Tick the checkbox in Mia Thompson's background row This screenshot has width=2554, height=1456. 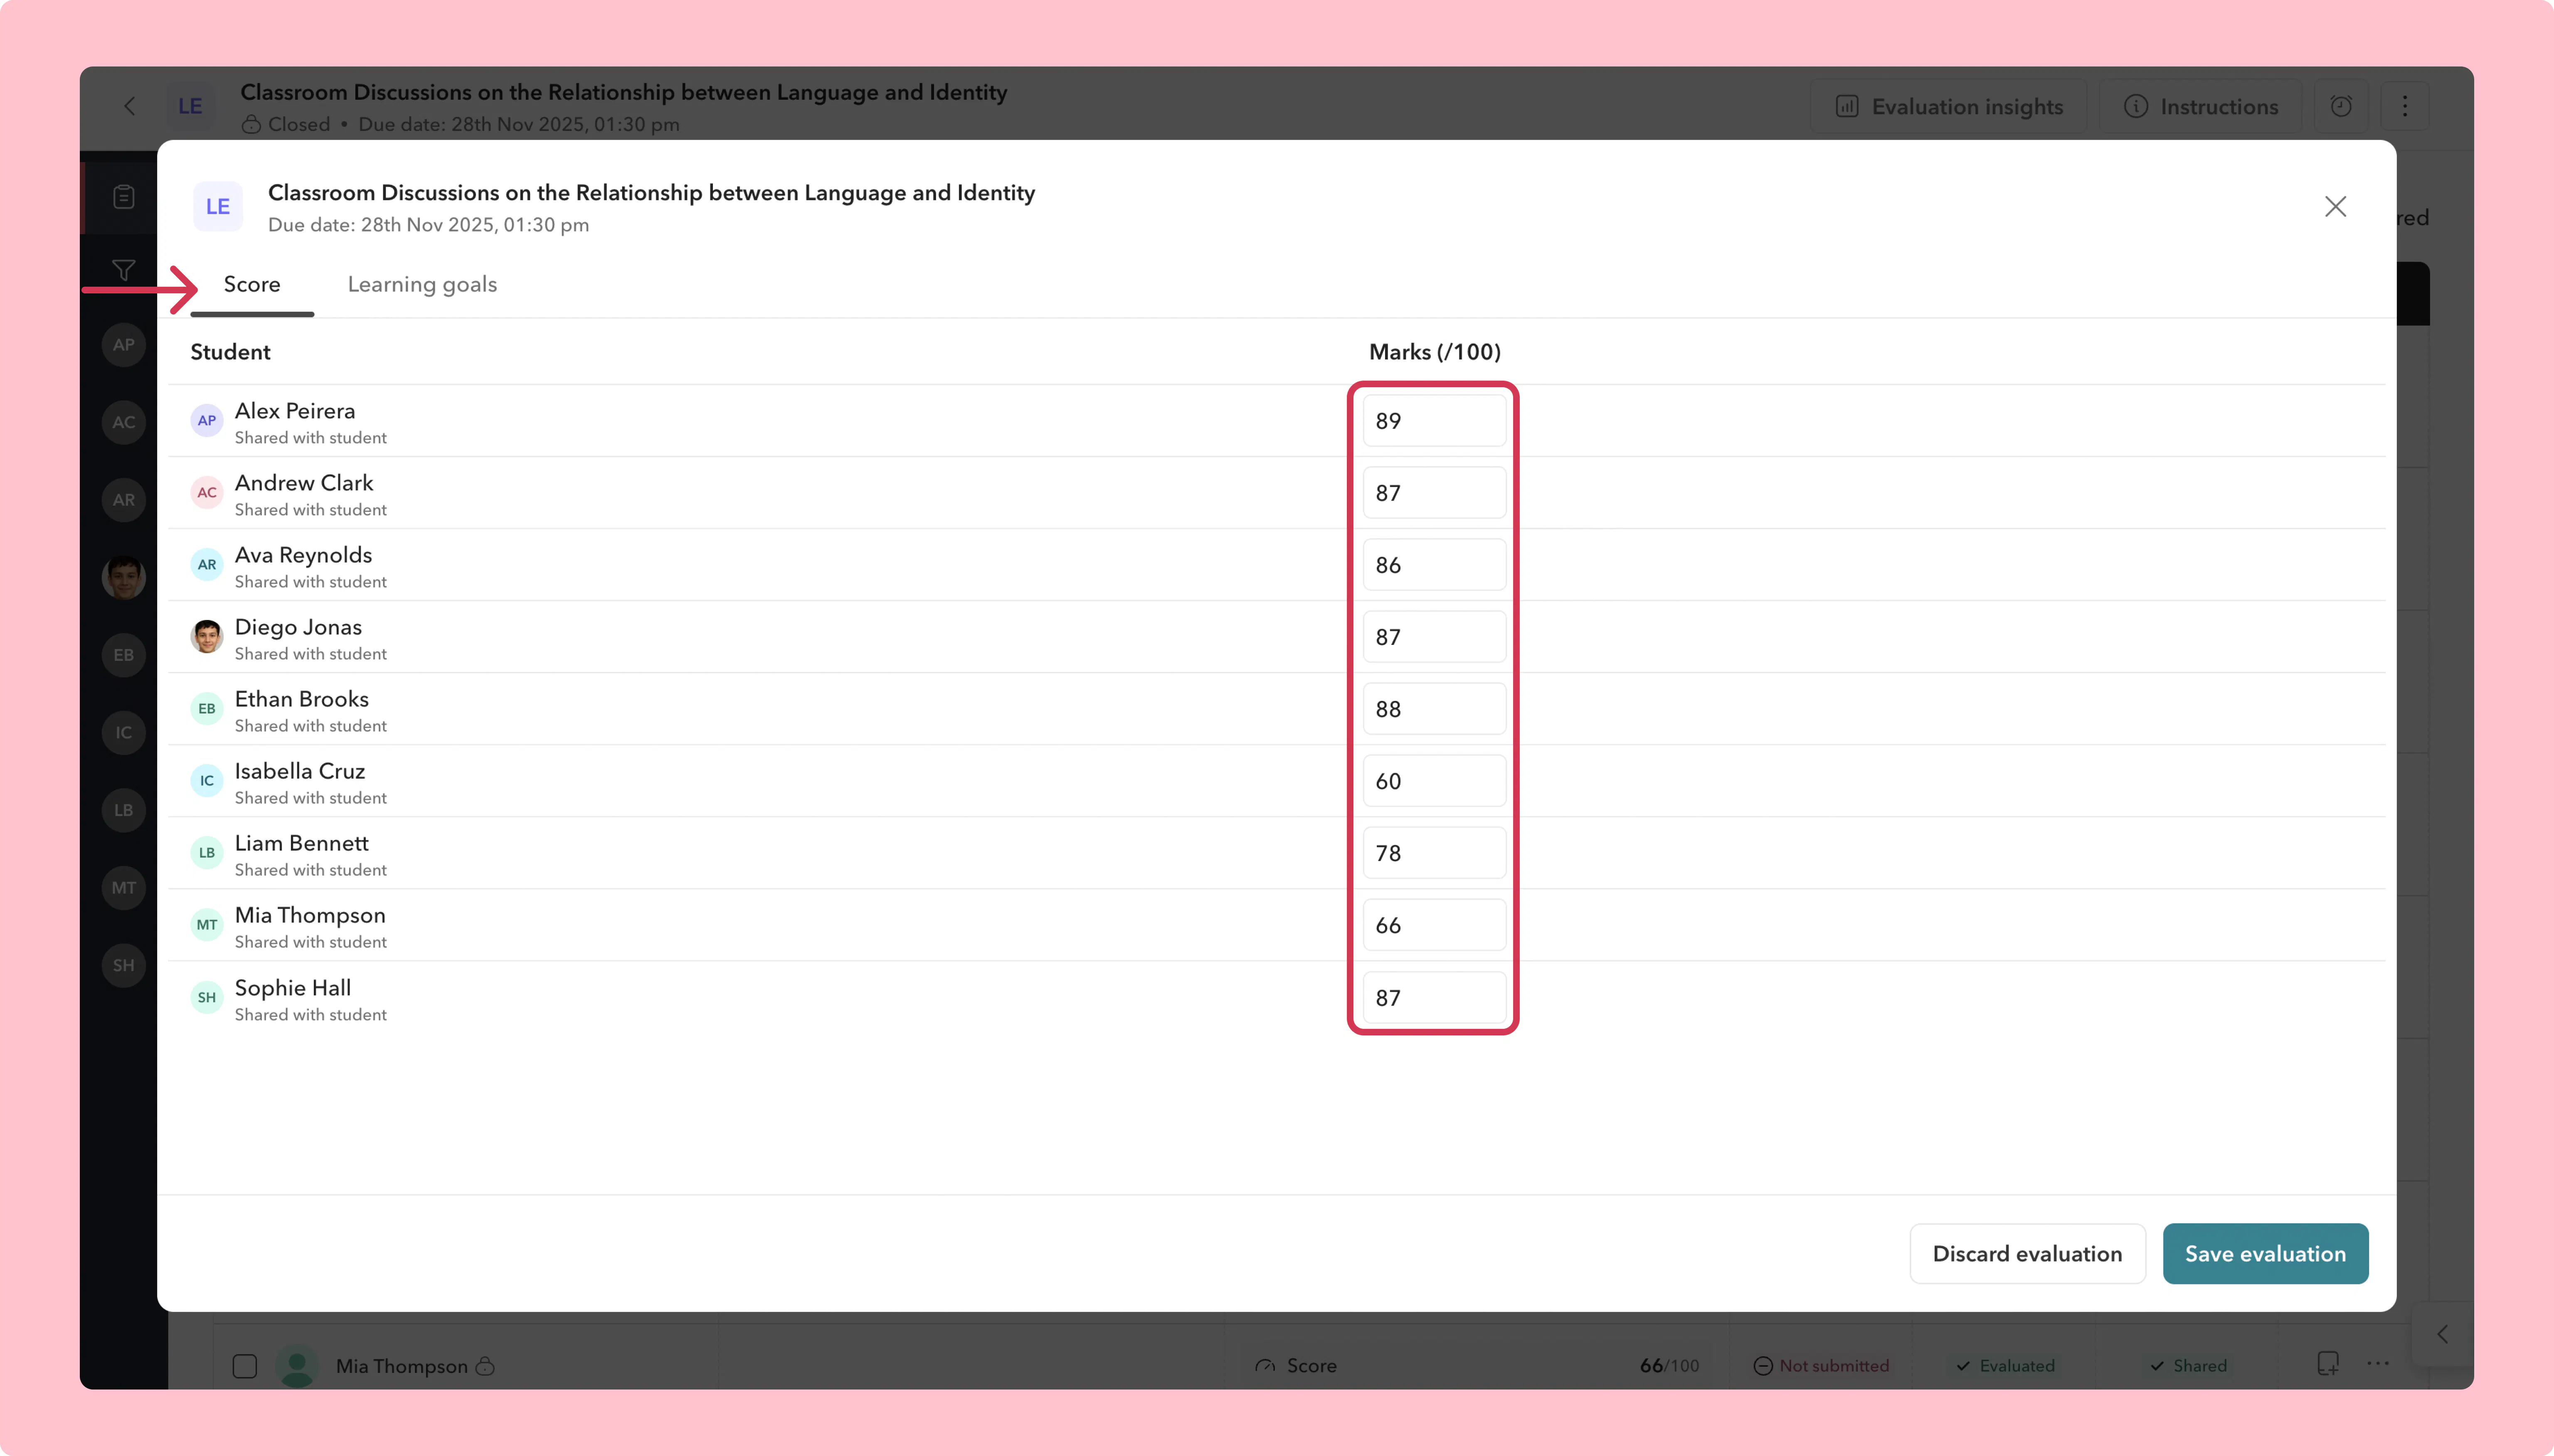coord(245,1366)
